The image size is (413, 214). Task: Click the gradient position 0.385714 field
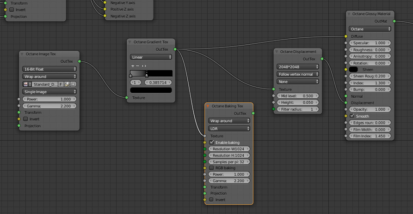[x=158, y=83]
